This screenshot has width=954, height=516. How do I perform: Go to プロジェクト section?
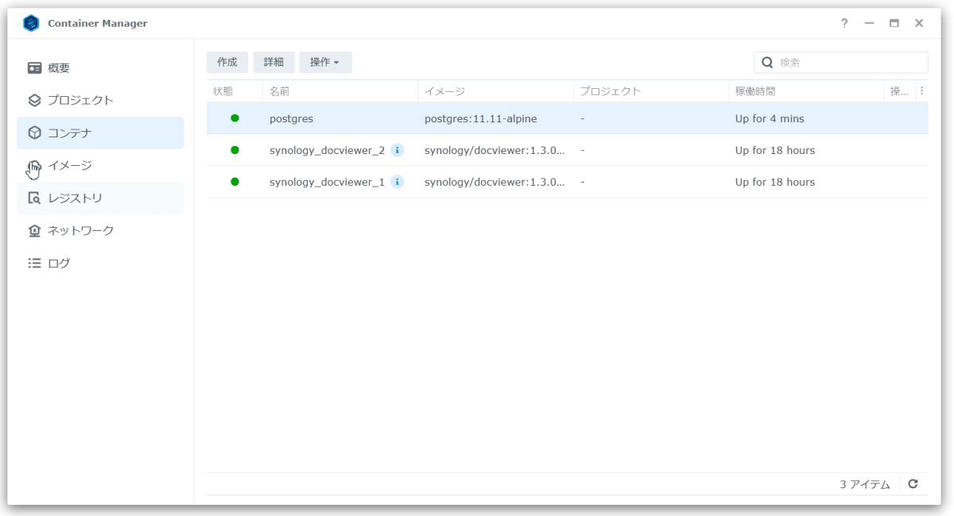100,101
